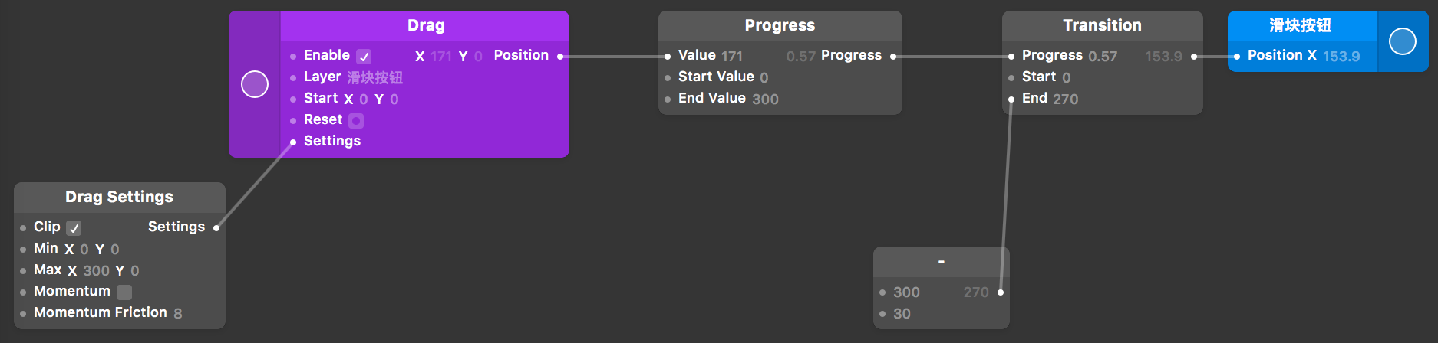Click the Position output port of Drag patch
Viewport: 1438px width, 343px height.
pos(560,57)
